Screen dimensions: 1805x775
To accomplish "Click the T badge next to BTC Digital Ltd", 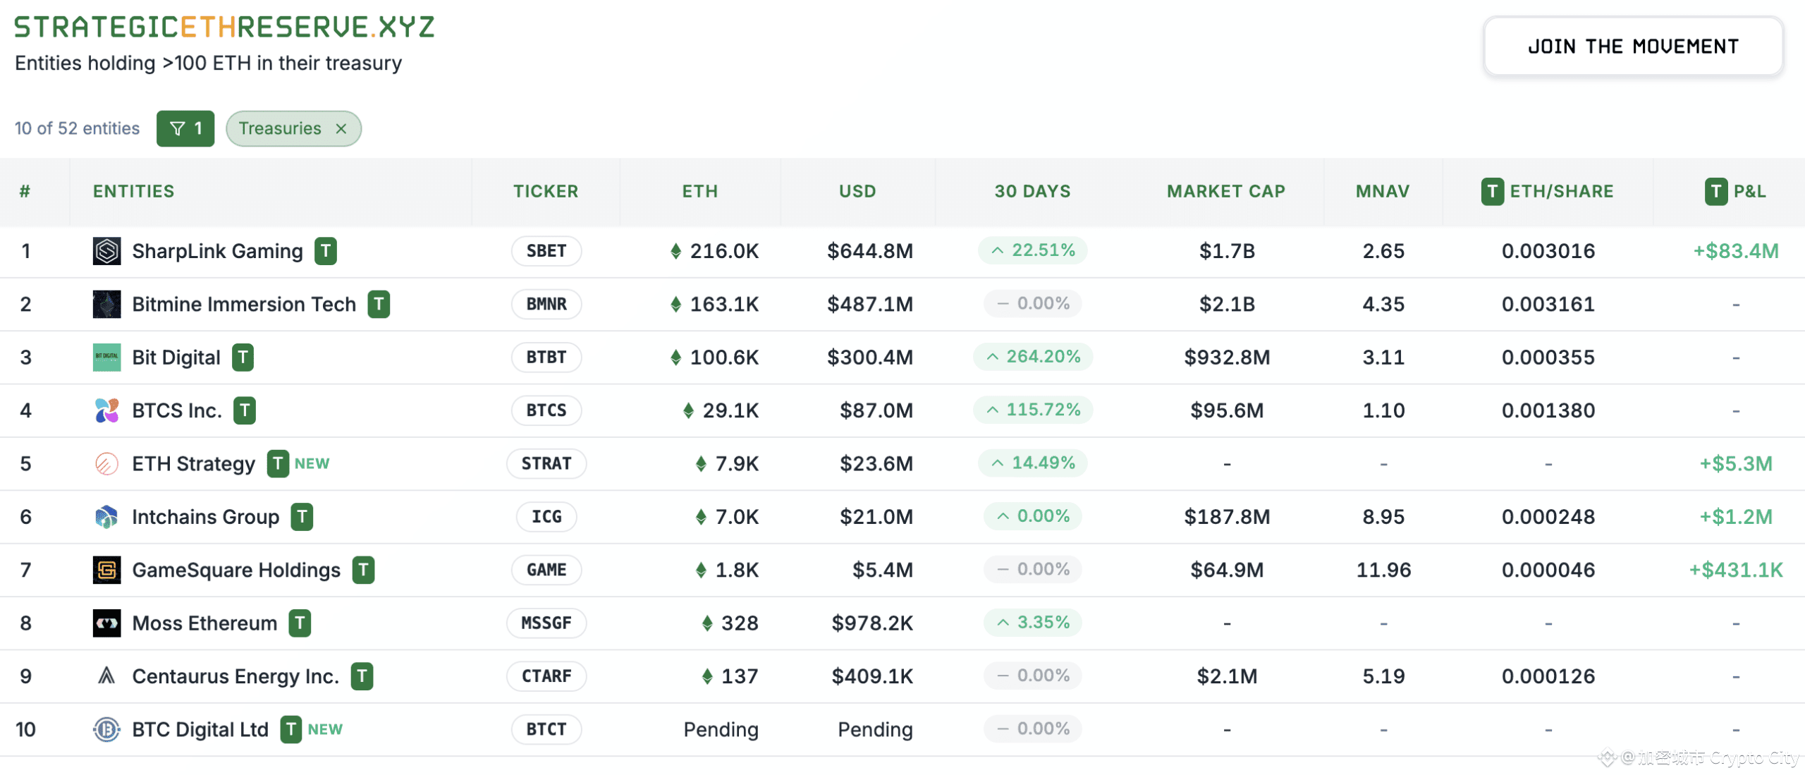I will pyautogui.click(x=290, y=729).
